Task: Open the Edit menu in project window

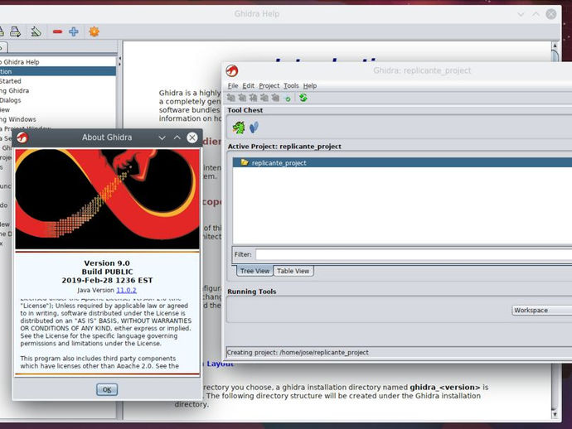Action: (x=248, y=85)
